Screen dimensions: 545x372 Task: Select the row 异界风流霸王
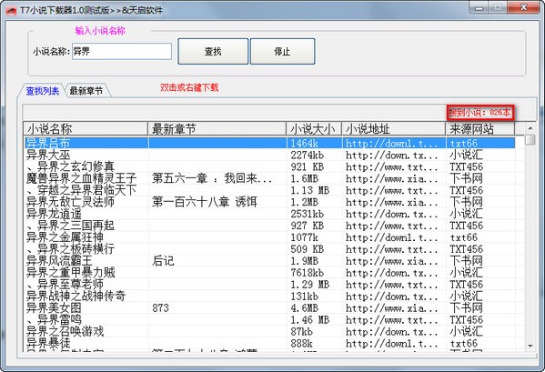click(269, 261)
